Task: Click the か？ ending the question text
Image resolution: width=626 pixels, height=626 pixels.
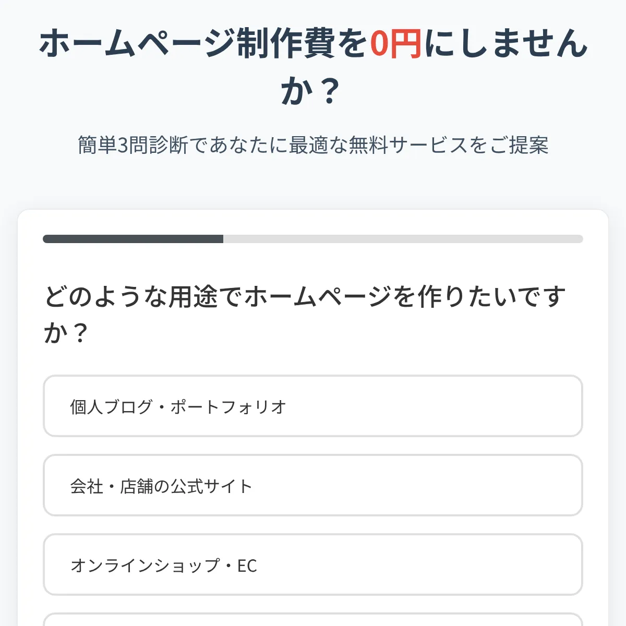Action: click(66, 333)
